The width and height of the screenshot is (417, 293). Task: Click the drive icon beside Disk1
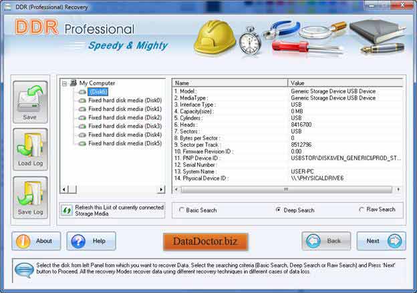(x=82, y=109)
